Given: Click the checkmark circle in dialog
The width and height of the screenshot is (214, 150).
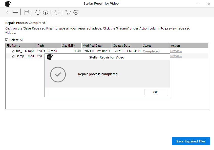Looking at the screenshot, I should (x=58, y=75).
